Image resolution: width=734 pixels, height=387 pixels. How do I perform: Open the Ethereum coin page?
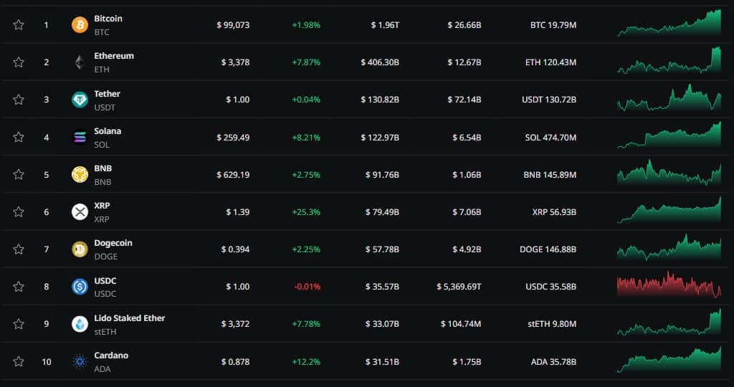[x=114, y=56]
